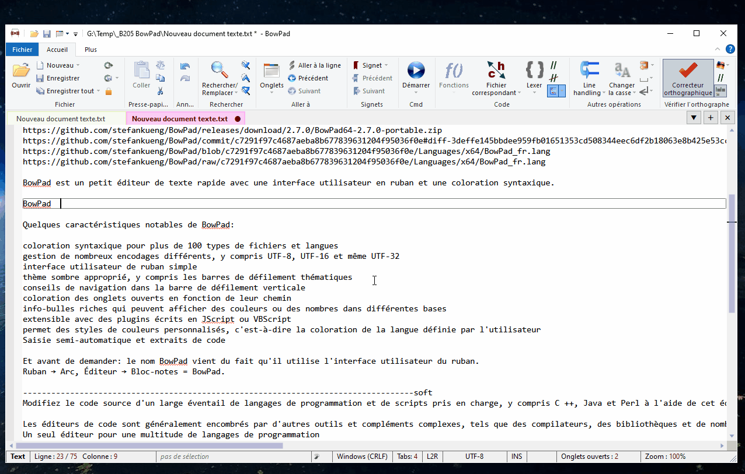Image resolution: width=745 pixels, height=474 pixels.
Task: Click the vertical scrollbar thumb
Action: pyautogui.click(x=732, y=254)
